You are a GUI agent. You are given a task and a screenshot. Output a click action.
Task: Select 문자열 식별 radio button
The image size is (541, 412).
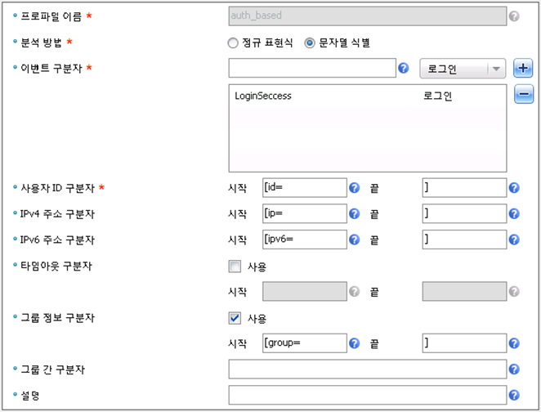click(x=310, y=43)
